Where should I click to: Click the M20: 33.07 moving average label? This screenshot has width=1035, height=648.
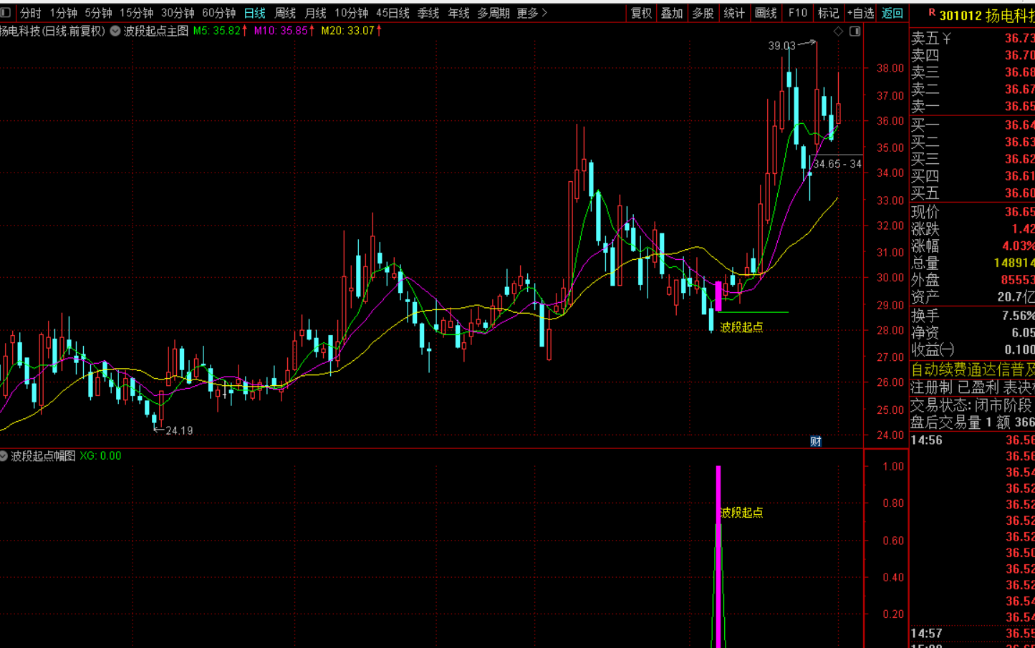(351, 31)
